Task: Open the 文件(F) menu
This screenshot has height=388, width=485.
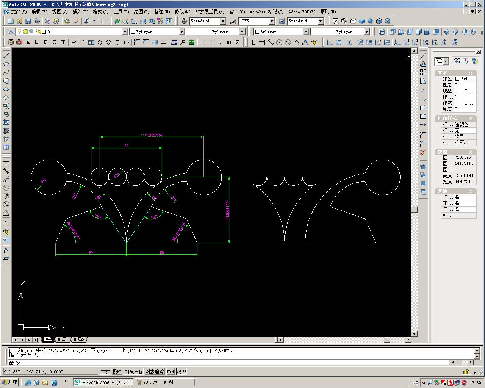Action: [18, 12]
